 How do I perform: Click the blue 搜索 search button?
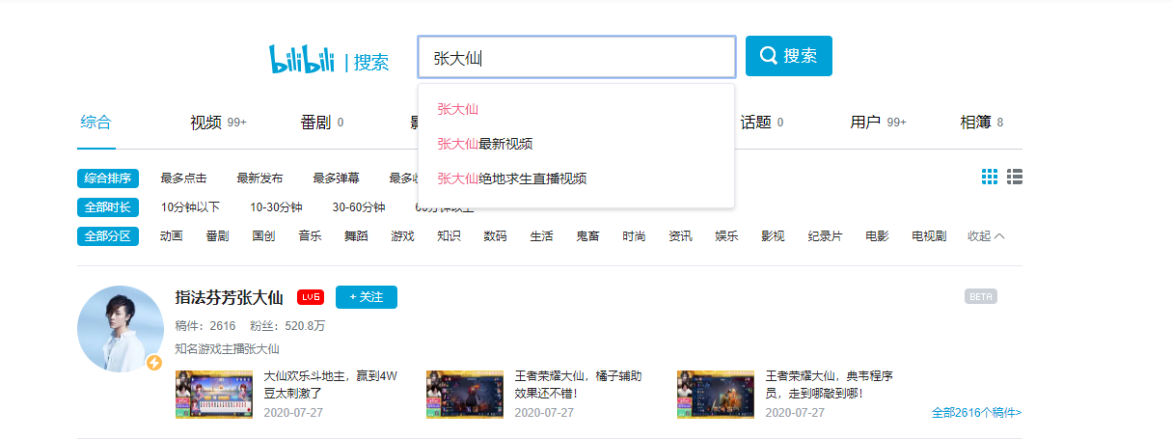pos(789,56)
